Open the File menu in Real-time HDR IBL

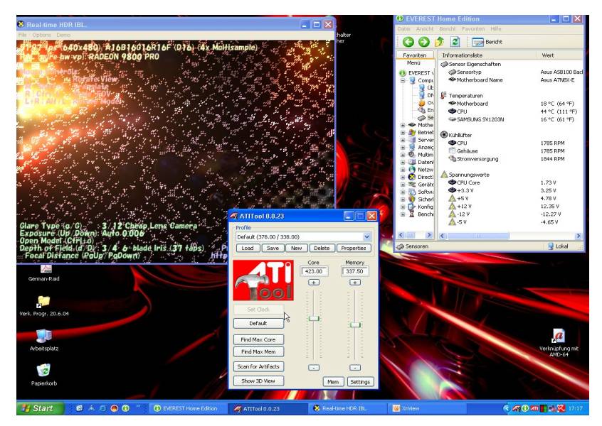click(23, 35)
